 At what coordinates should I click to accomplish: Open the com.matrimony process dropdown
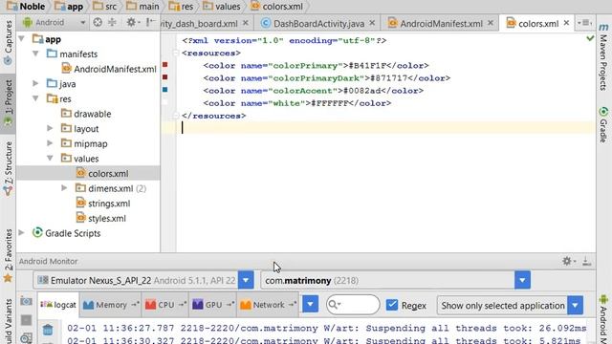coord(522,280)
